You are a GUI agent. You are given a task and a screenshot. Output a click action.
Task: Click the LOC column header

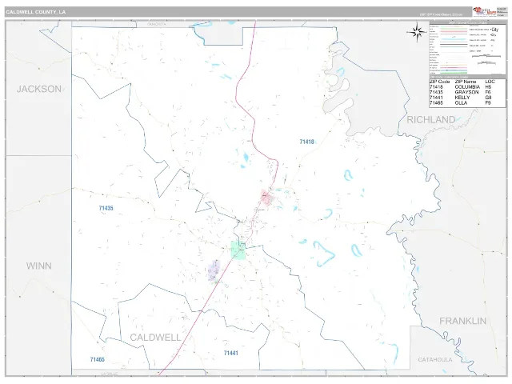pos(490,82)
